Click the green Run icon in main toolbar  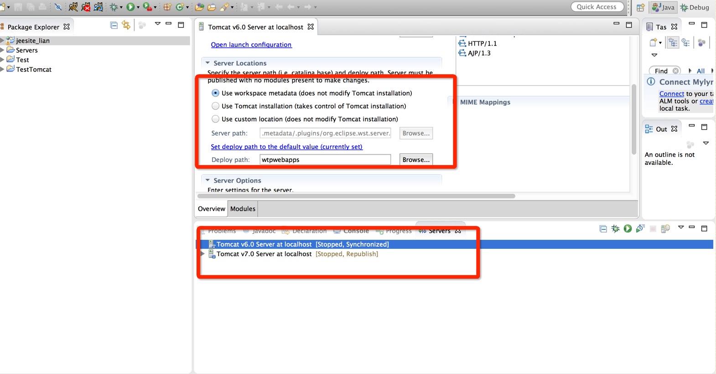click(x=130, y=7)
